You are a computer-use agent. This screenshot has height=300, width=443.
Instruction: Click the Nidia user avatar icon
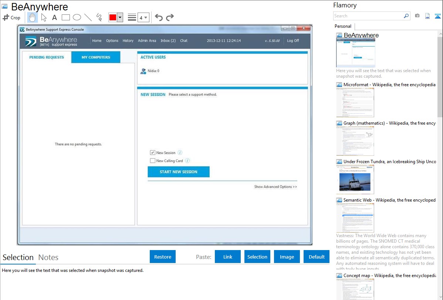click(x=143, y=71)
